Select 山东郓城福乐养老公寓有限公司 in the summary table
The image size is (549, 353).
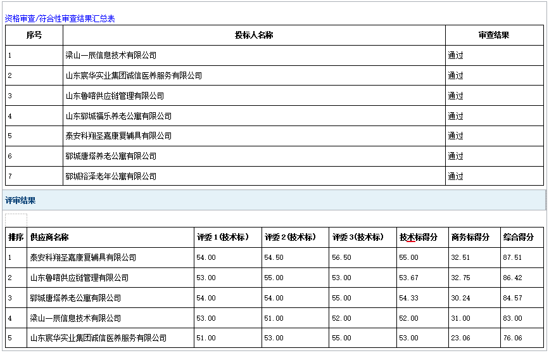coord(118,116)
